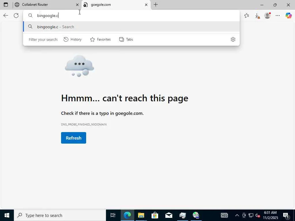The image size is (295, 221).
Task: Filter search by Tabs
Action: [126, 39]
